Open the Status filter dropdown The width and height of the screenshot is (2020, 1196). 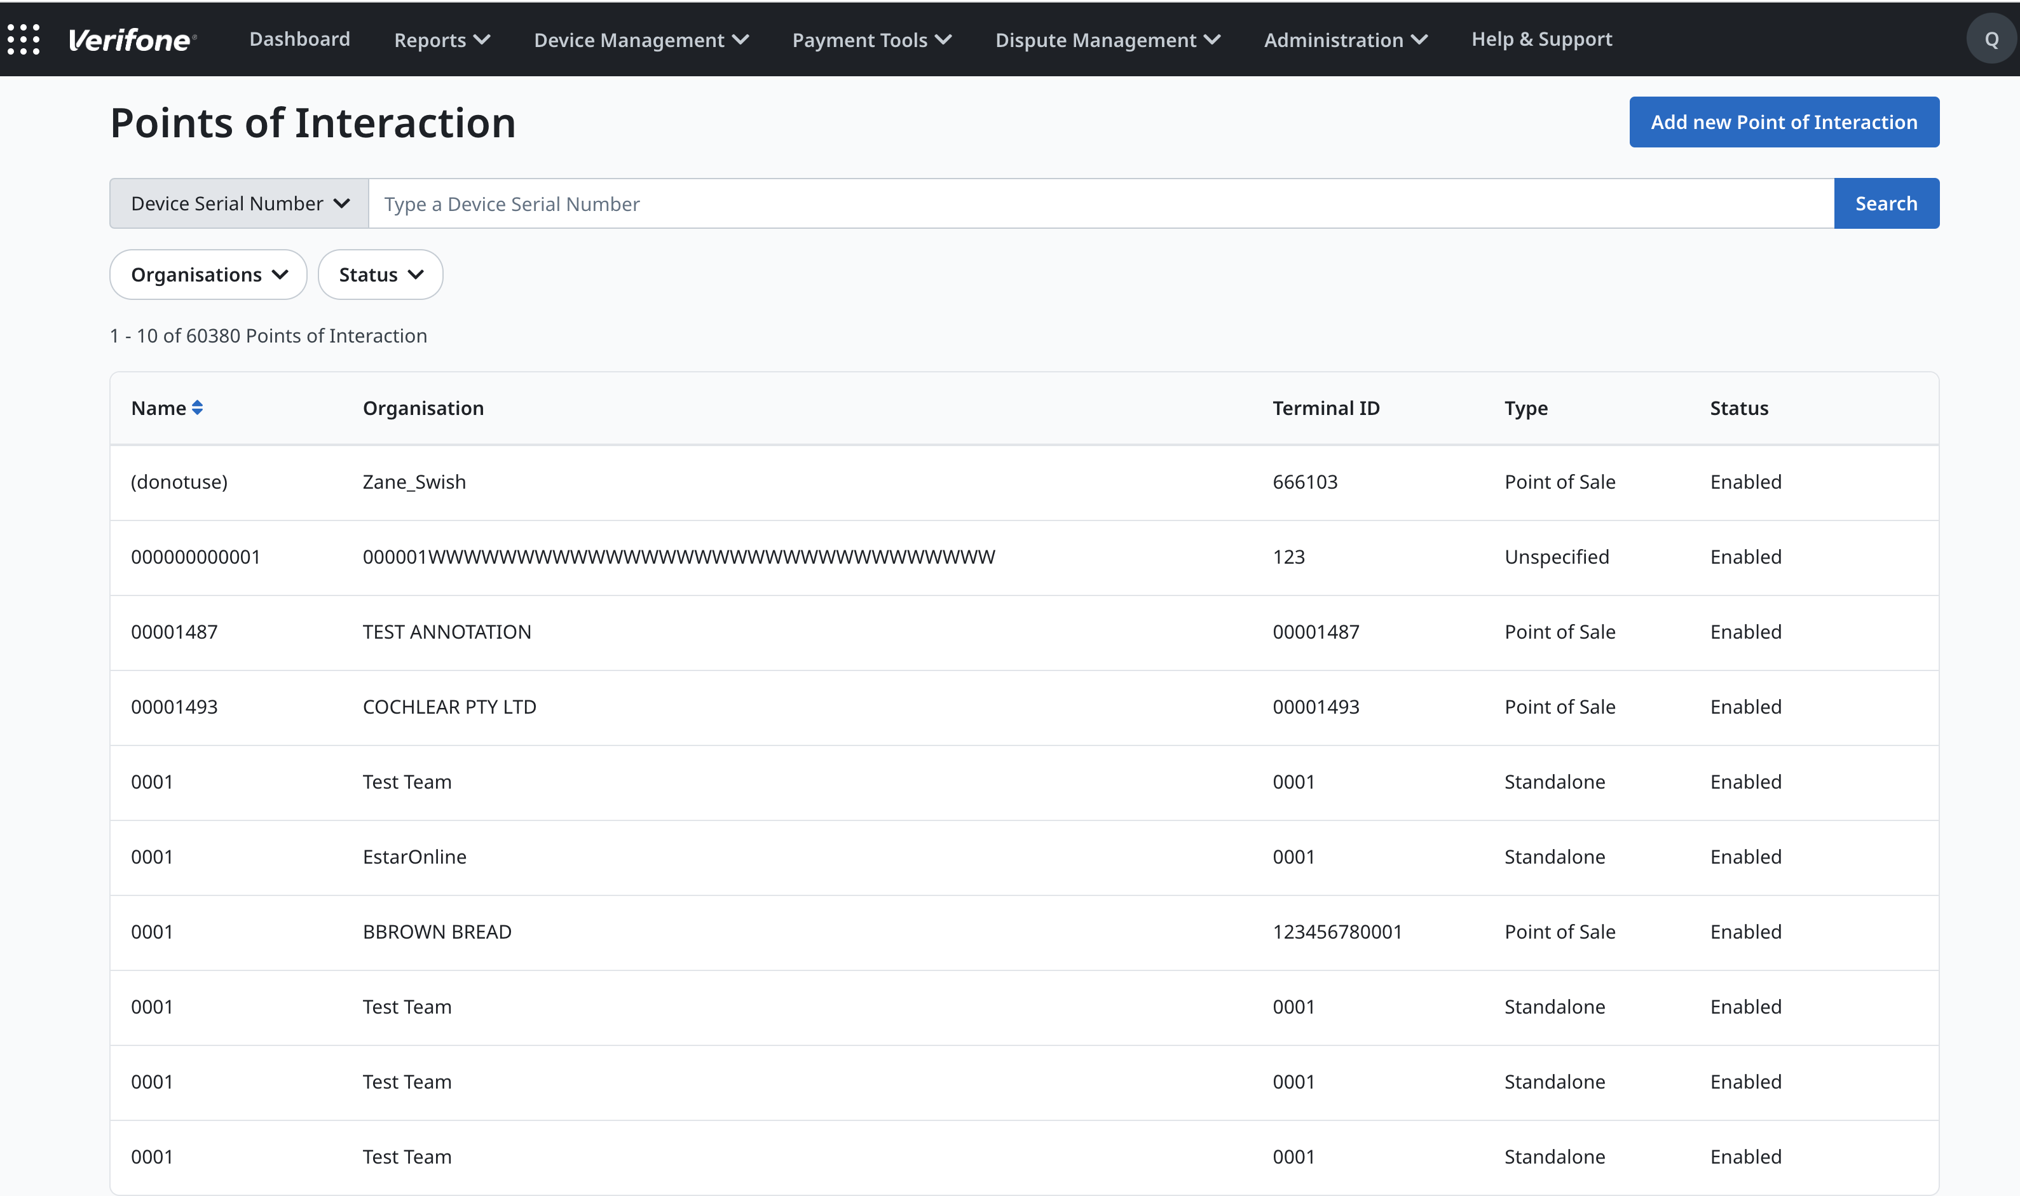(381, 275)
